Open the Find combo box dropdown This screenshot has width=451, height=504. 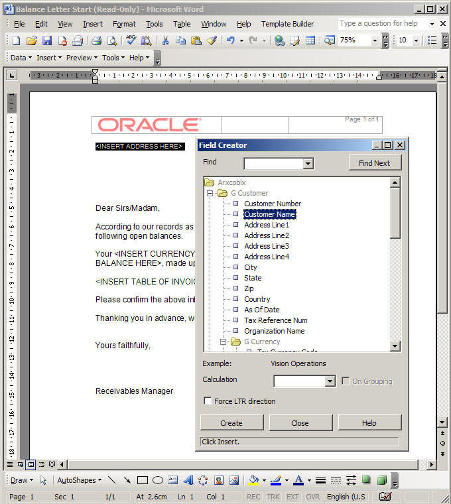308,164
